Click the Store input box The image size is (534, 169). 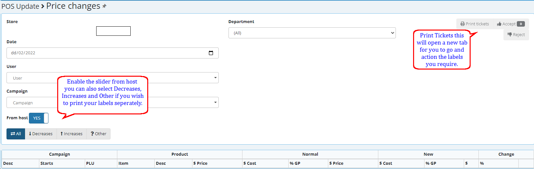click(113, 31)
